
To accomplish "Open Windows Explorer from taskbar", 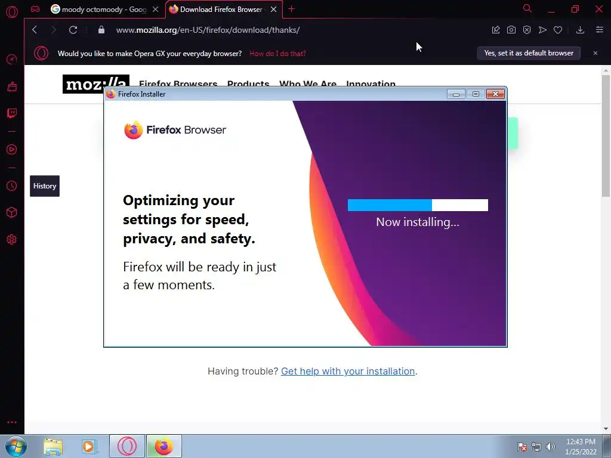I will (53, 447).
